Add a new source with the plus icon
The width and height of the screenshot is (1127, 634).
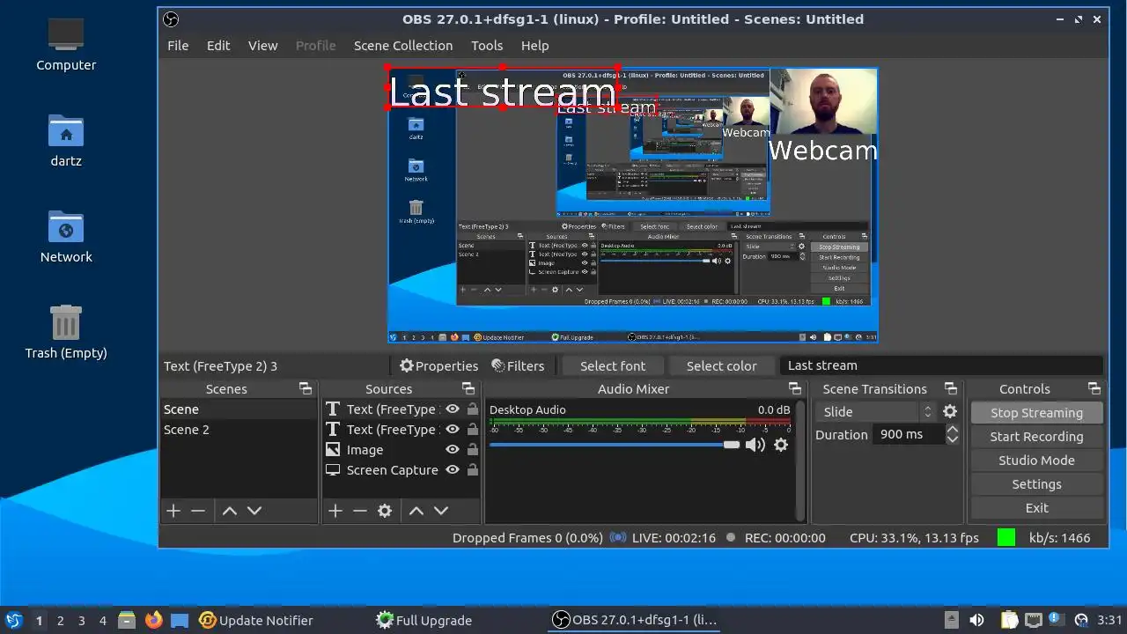coord(335,511)
